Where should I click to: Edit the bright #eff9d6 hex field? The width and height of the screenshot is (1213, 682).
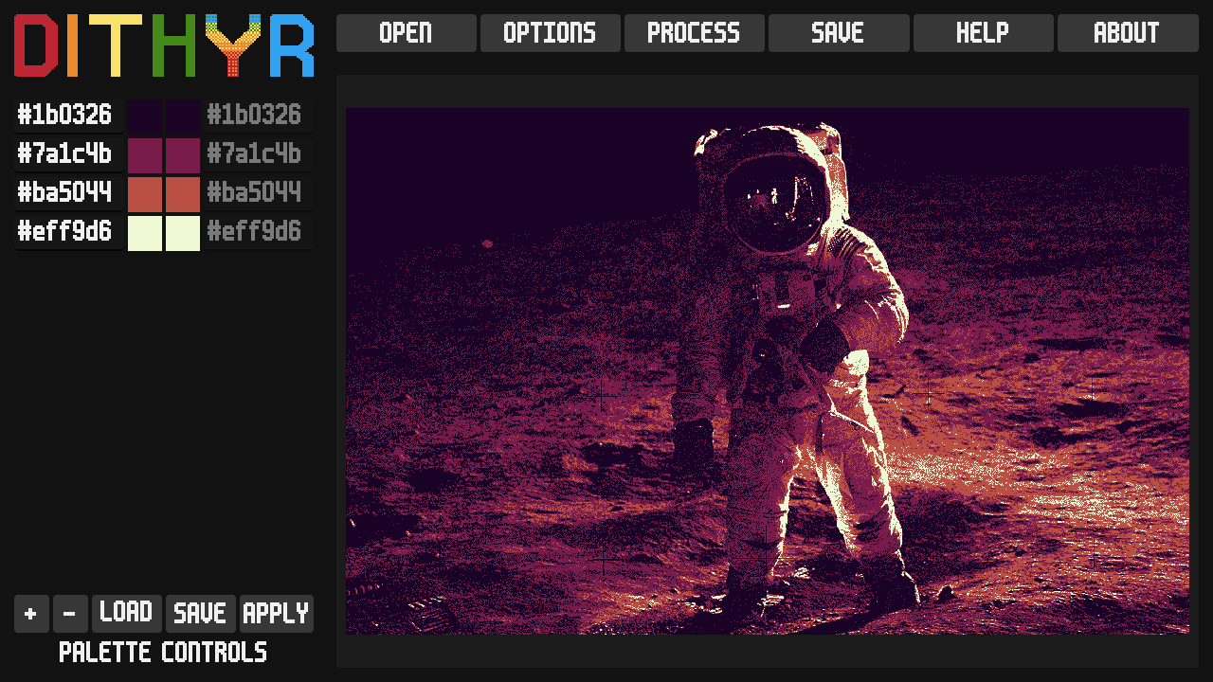[69, 232]
